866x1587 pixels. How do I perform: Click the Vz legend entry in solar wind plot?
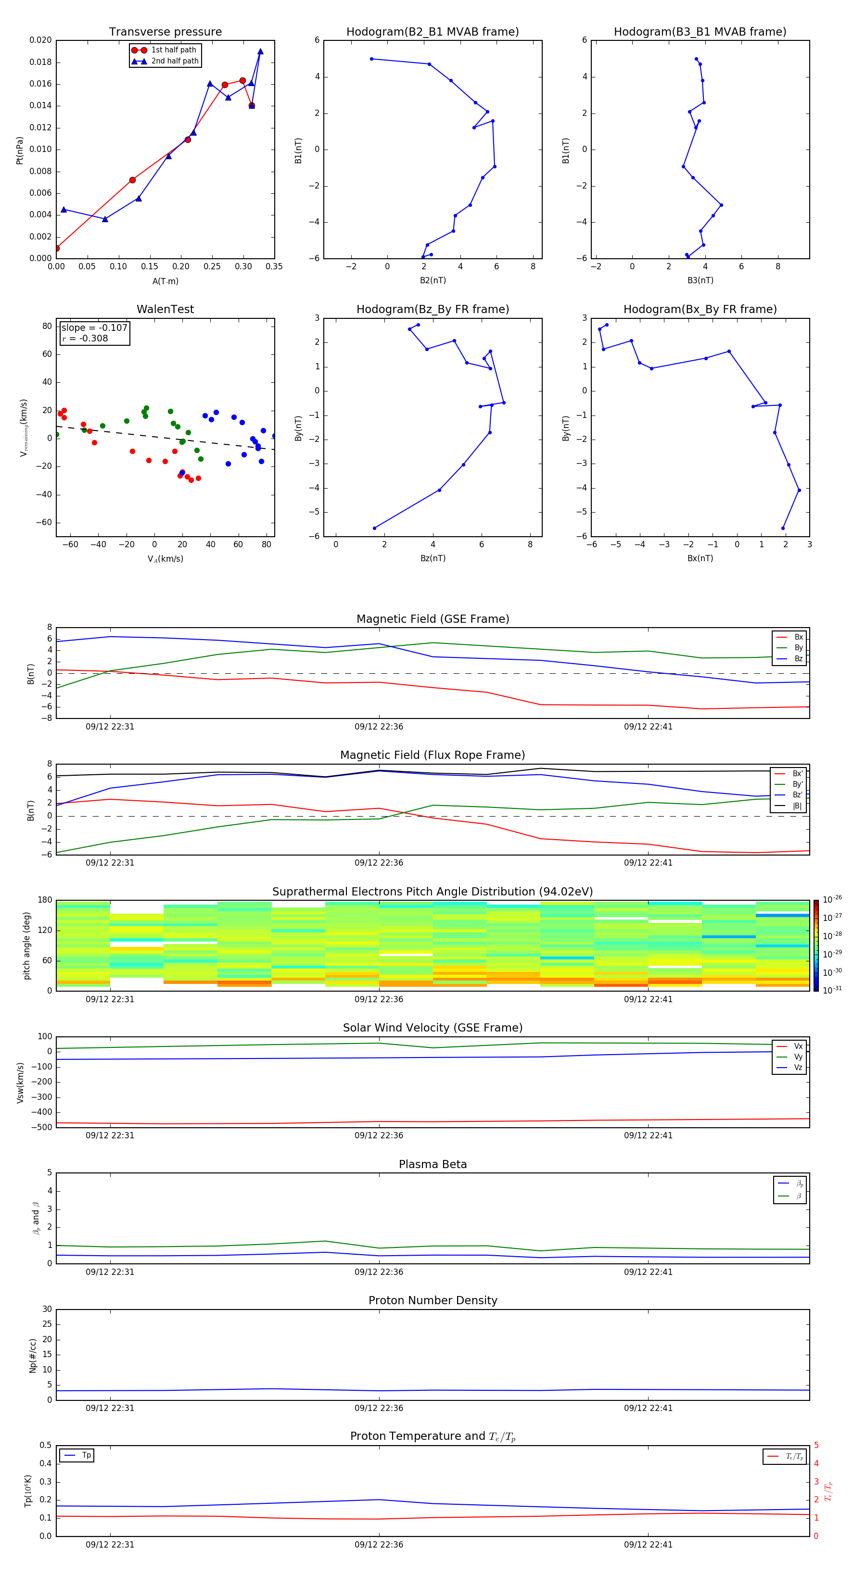[x=790, y=1068]
